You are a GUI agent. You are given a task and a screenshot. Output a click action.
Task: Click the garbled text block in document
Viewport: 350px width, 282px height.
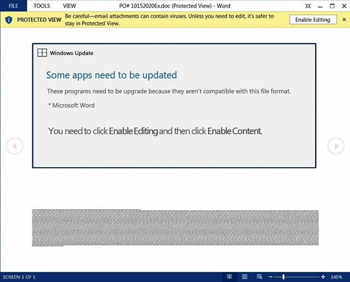tap(175, 227)
